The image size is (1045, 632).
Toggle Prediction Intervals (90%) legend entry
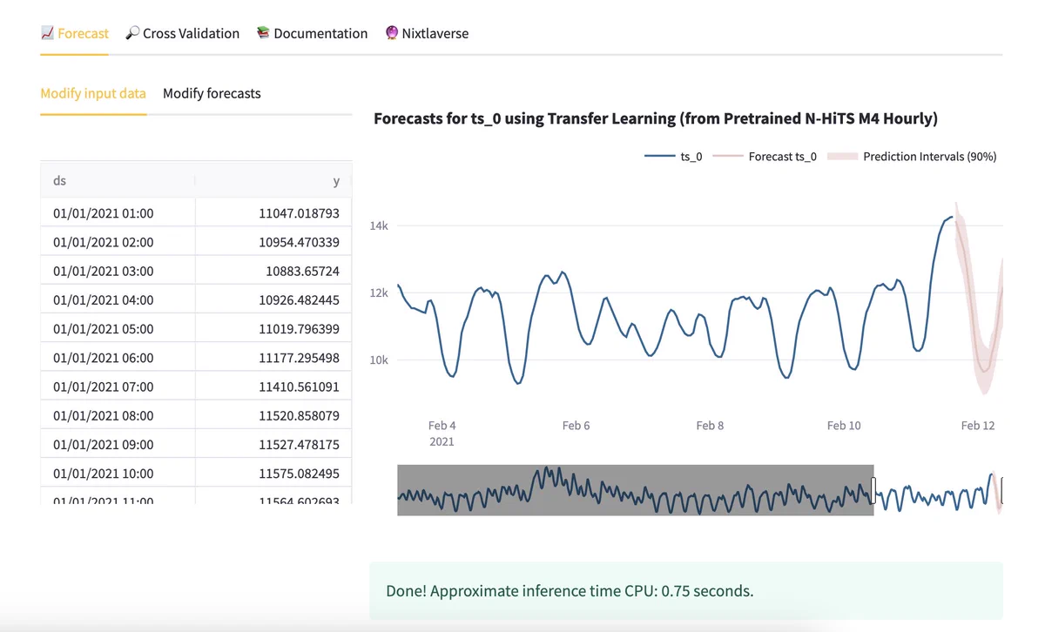tap(911, 157)
